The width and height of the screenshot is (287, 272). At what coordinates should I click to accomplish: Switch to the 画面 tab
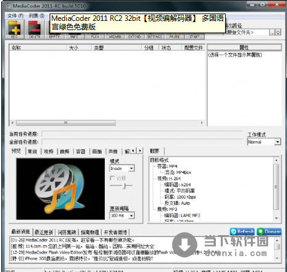coord(97,152)
